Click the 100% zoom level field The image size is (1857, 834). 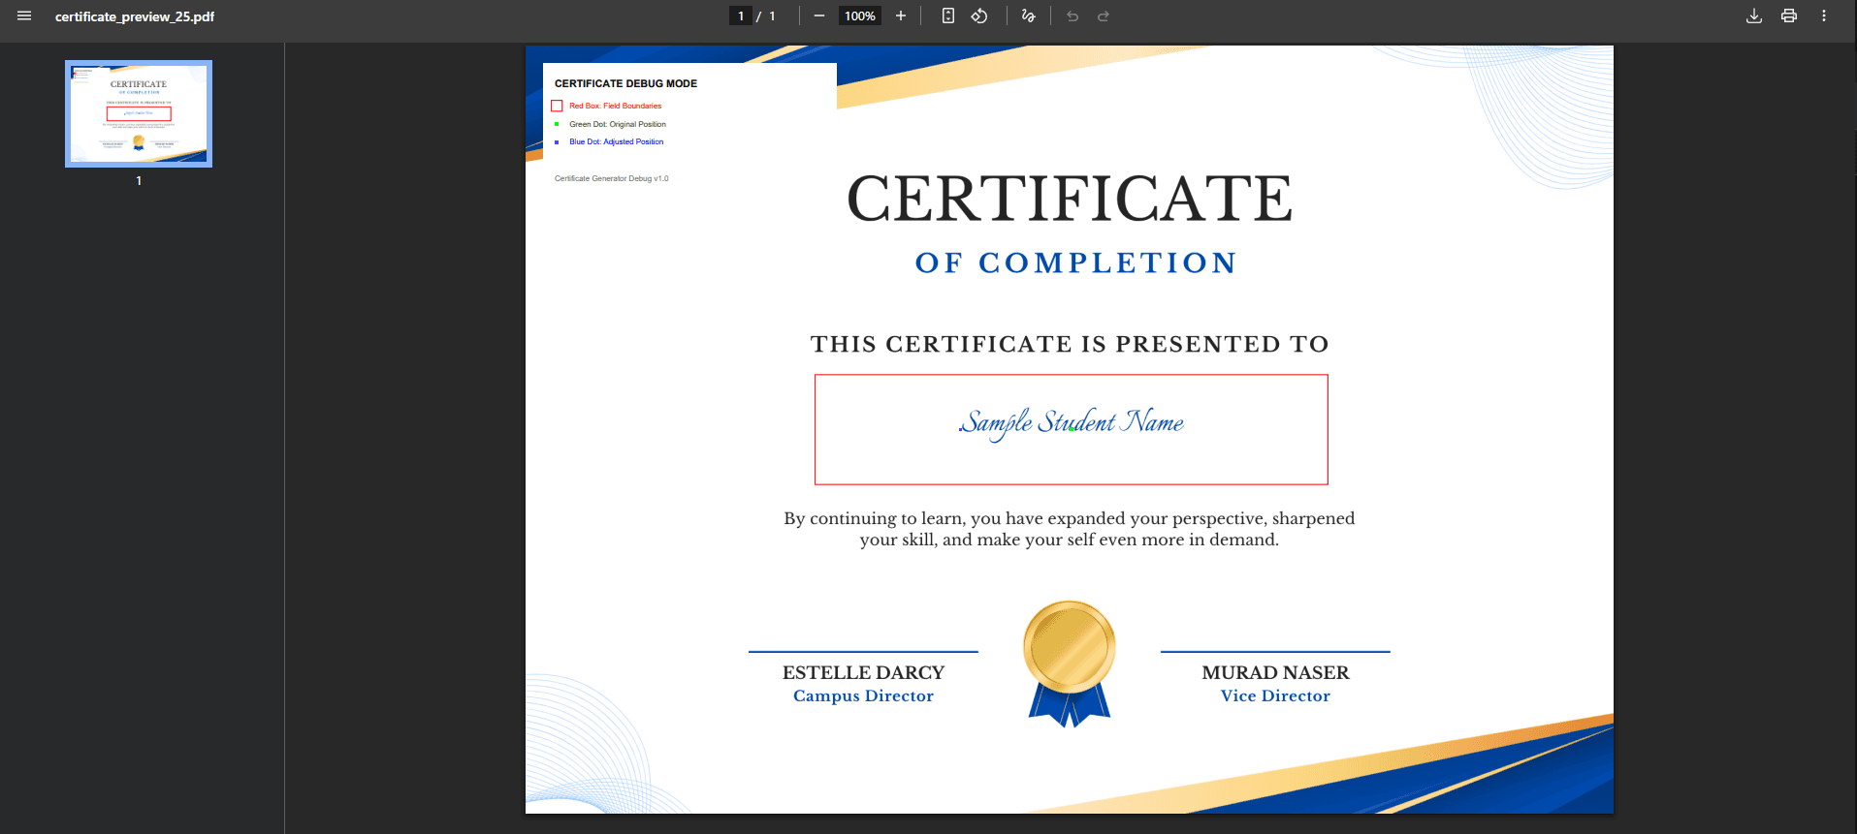pyautogui.click(x=860, y=15)
